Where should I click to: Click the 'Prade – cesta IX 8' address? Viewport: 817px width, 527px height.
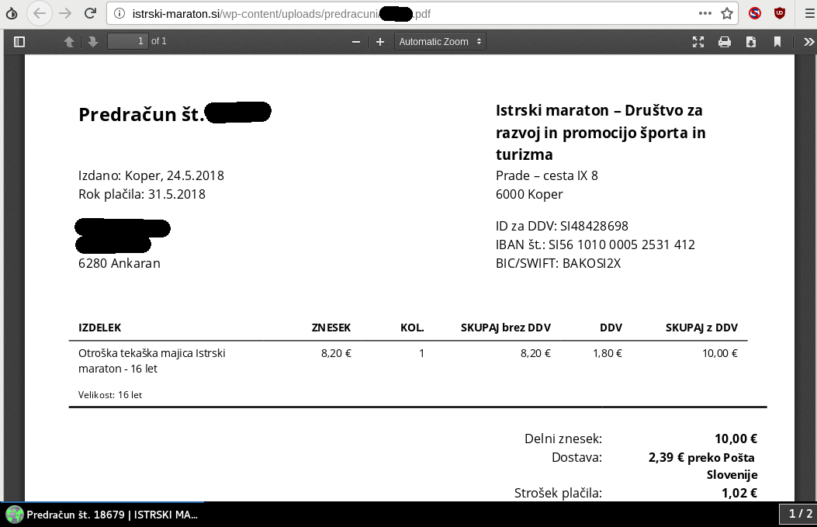[546, 175]
